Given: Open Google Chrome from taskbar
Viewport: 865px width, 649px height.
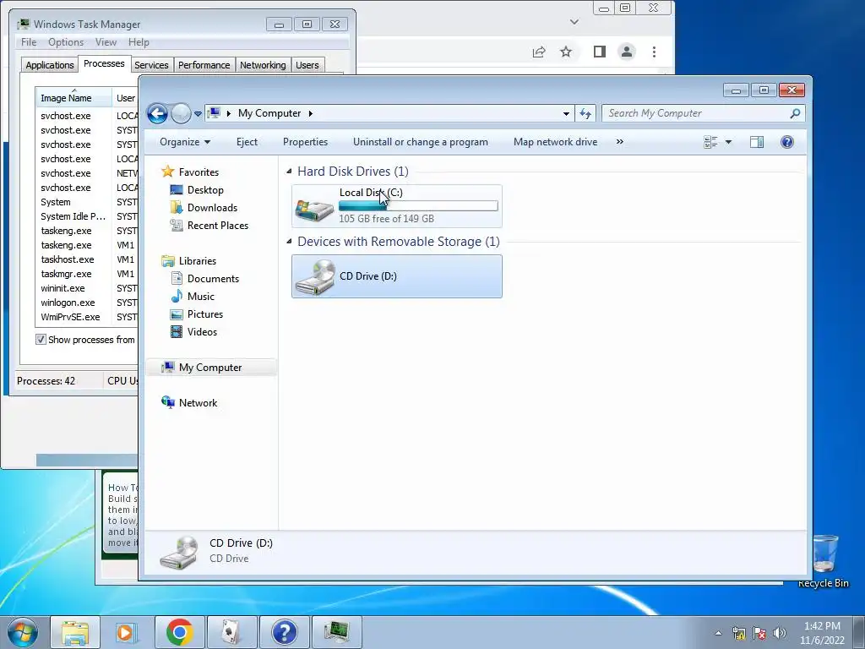Looking at the screenshot, I should (179, 632).
